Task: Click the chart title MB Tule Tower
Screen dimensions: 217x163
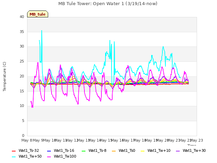Action: [108, 4]
